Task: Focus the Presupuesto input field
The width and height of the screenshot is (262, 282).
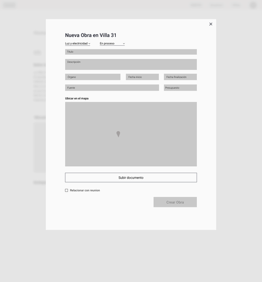Action: [x=180, y=88]
